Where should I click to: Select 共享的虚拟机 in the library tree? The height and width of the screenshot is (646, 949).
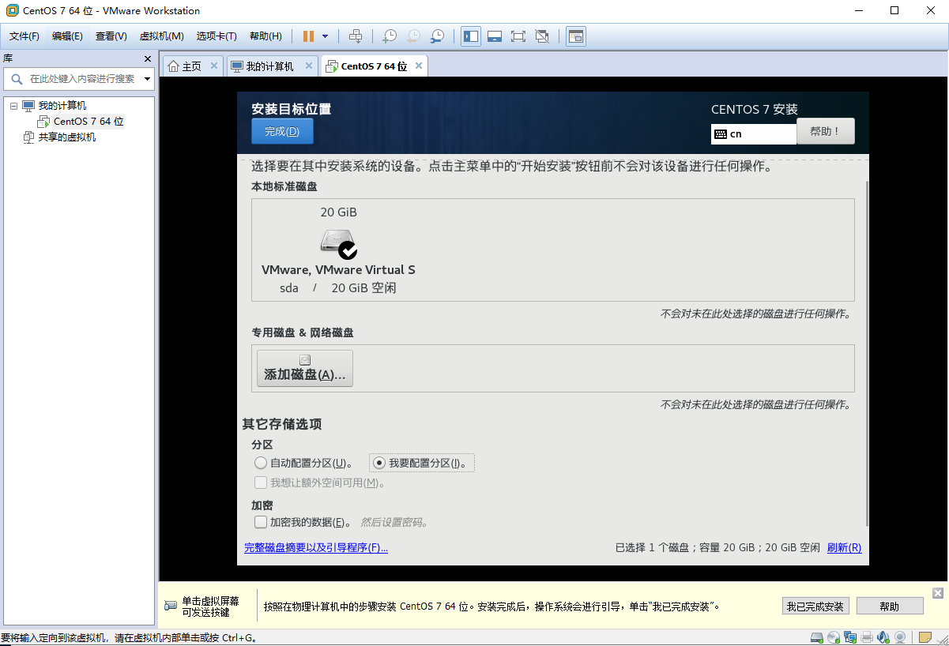tap(67, 137)
